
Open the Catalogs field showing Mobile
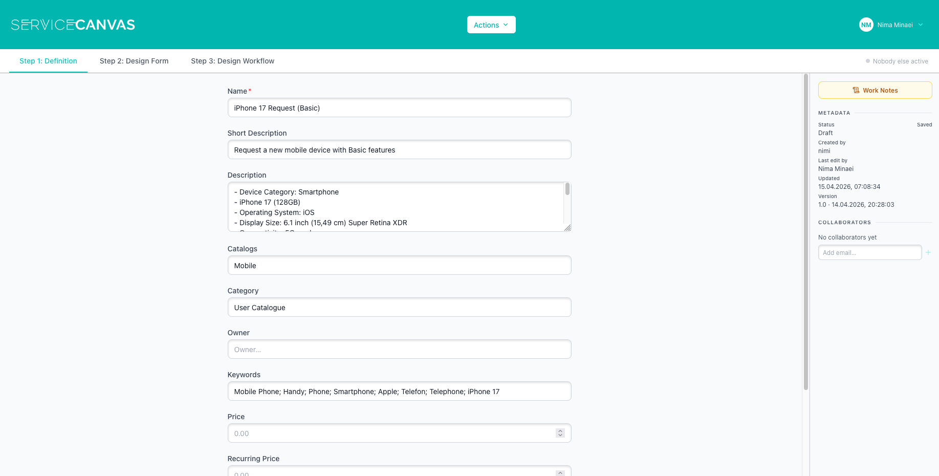coord(399,266)
